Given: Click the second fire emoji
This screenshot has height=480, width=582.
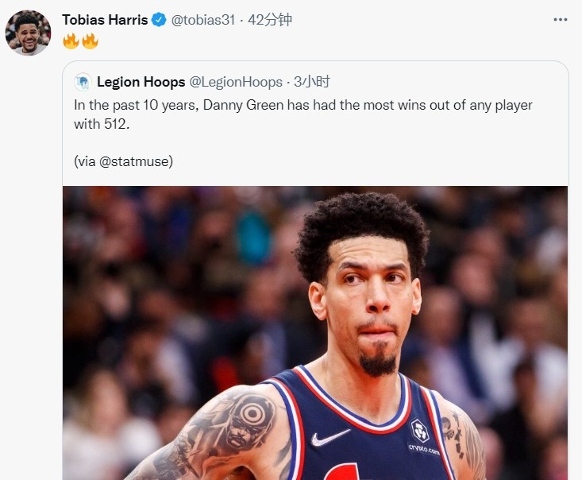Looking at the screenshot, I should click(90, 41).
